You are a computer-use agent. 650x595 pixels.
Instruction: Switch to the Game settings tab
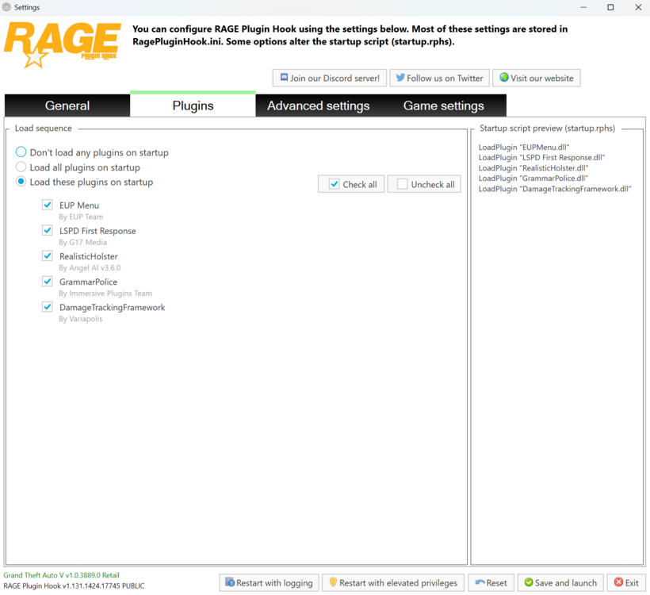(x=444, y=106)
